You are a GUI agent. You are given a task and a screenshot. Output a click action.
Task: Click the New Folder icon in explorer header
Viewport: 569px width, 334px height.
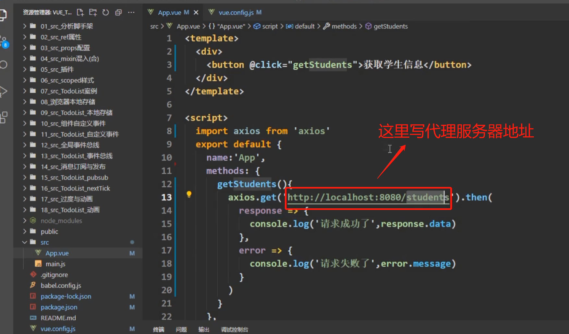click(x=93, y=12)
